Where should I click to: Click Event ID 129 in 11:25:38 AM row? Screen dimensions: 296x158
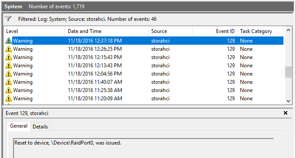pyautogui.click(x=231, y=90)
